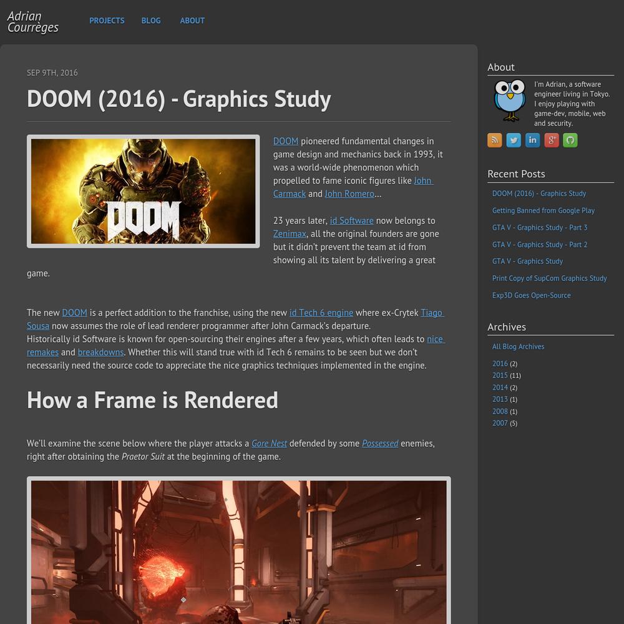Image resolution: width=624 pixels, height=624 pixels.
Task: Open Print Copy of SupCom Graphics Study
Action: click(x=549, y=278)
